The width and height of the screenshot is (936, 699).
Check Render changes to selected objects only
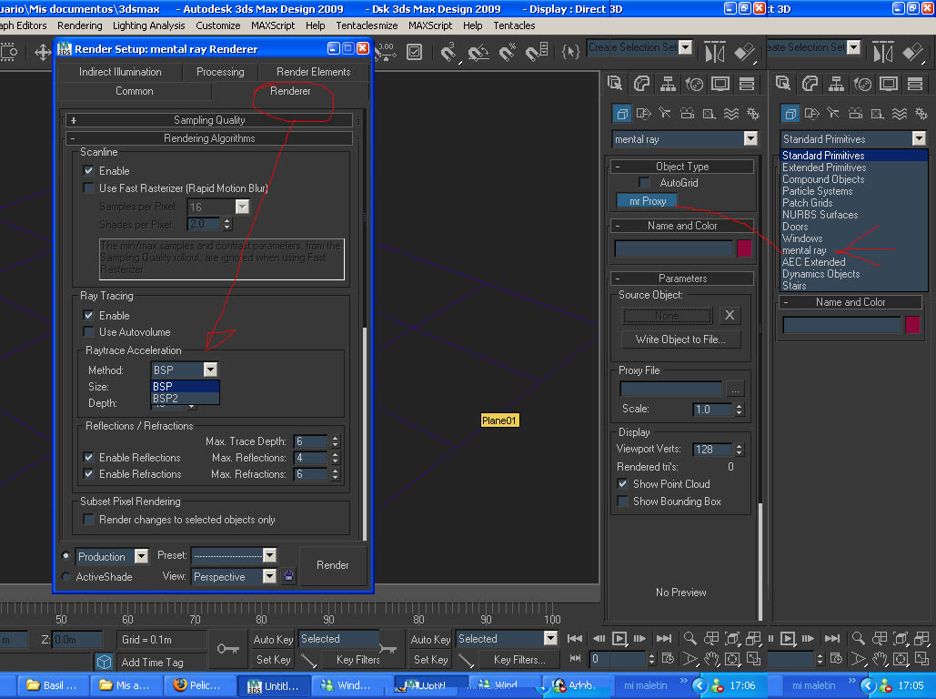coord(88,520)
